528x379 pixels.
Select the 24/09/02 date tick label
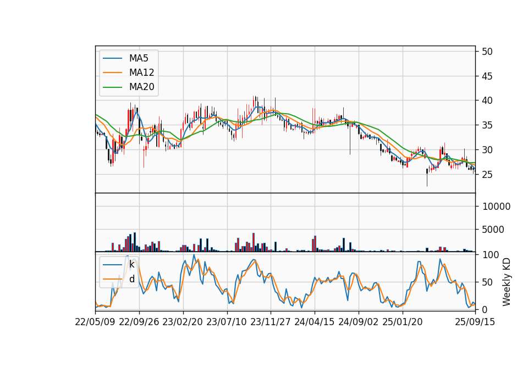pyautogui.click(x=358, y=322)
